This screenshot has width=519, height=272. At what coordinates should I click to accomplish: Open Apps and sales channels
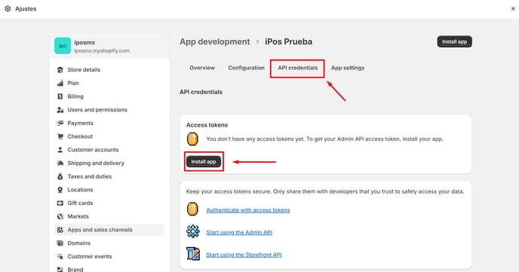pos(109,230)
